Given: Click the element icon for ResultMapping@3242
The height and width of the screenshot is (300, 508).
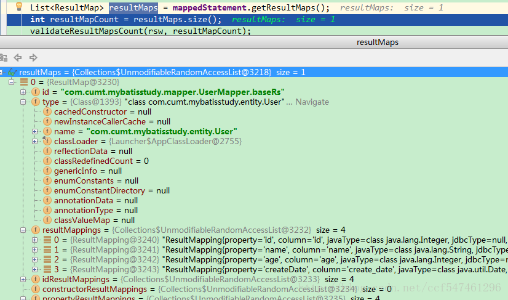Looking at the screenshot, I should click(47, 259).
